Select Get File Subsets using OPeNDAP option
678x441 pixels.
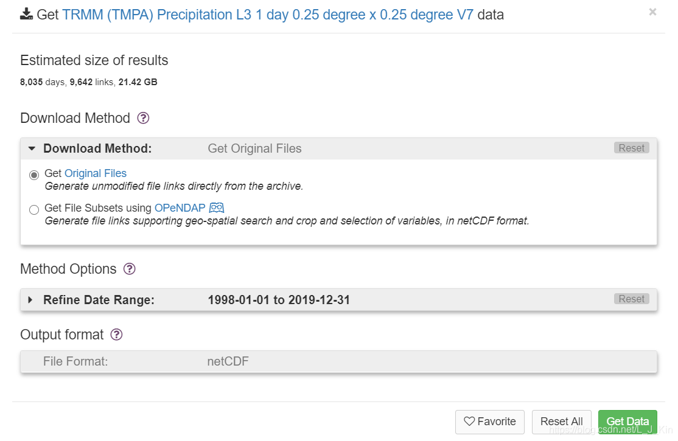34,210
